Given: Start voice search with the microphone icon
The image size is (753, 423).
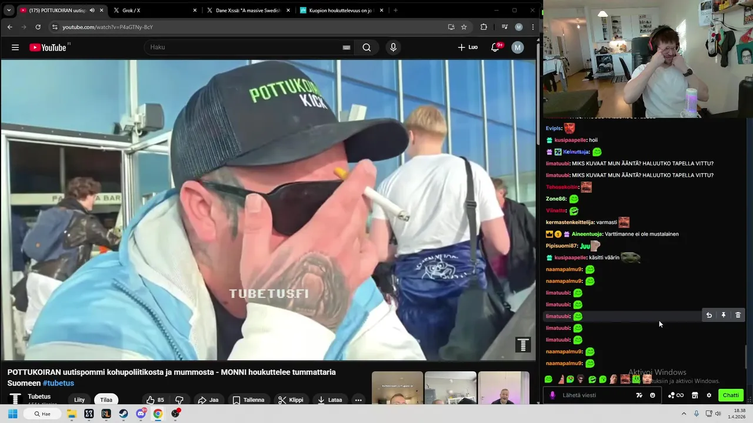Looking at the screenshot, I should coord(394,48).
